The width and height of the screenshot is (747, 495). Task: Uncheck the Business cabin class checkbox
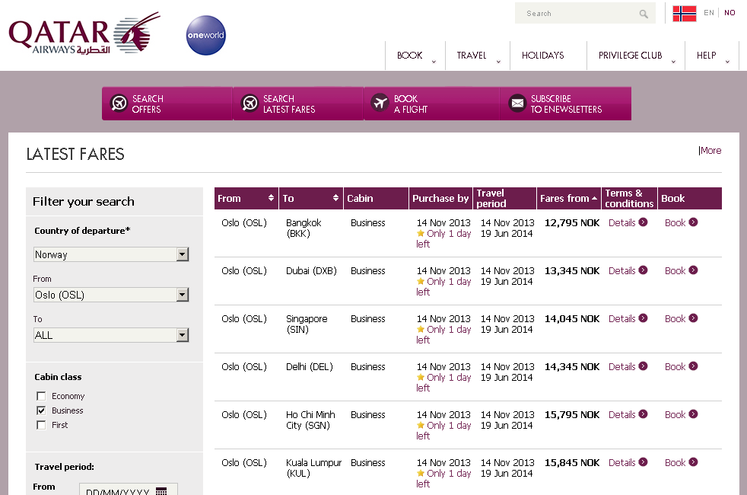41,410
